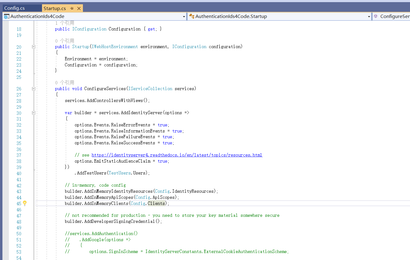Click the '0 个引用' above ConfigureServices
This screenshot has width=410, height=260.
coord(65,83)
